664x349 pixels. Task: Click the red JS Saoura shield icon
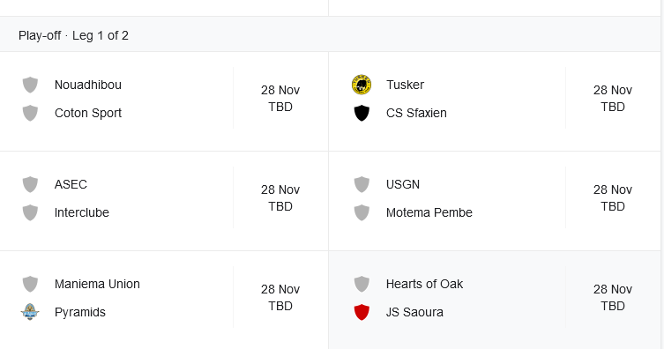point(362,312)
